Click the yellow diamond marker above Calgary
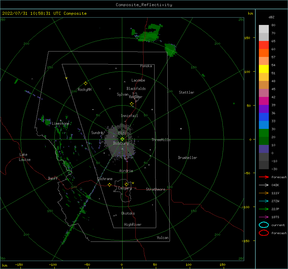The height and width of the screenshot is (269, 288). tap(126, 184)
